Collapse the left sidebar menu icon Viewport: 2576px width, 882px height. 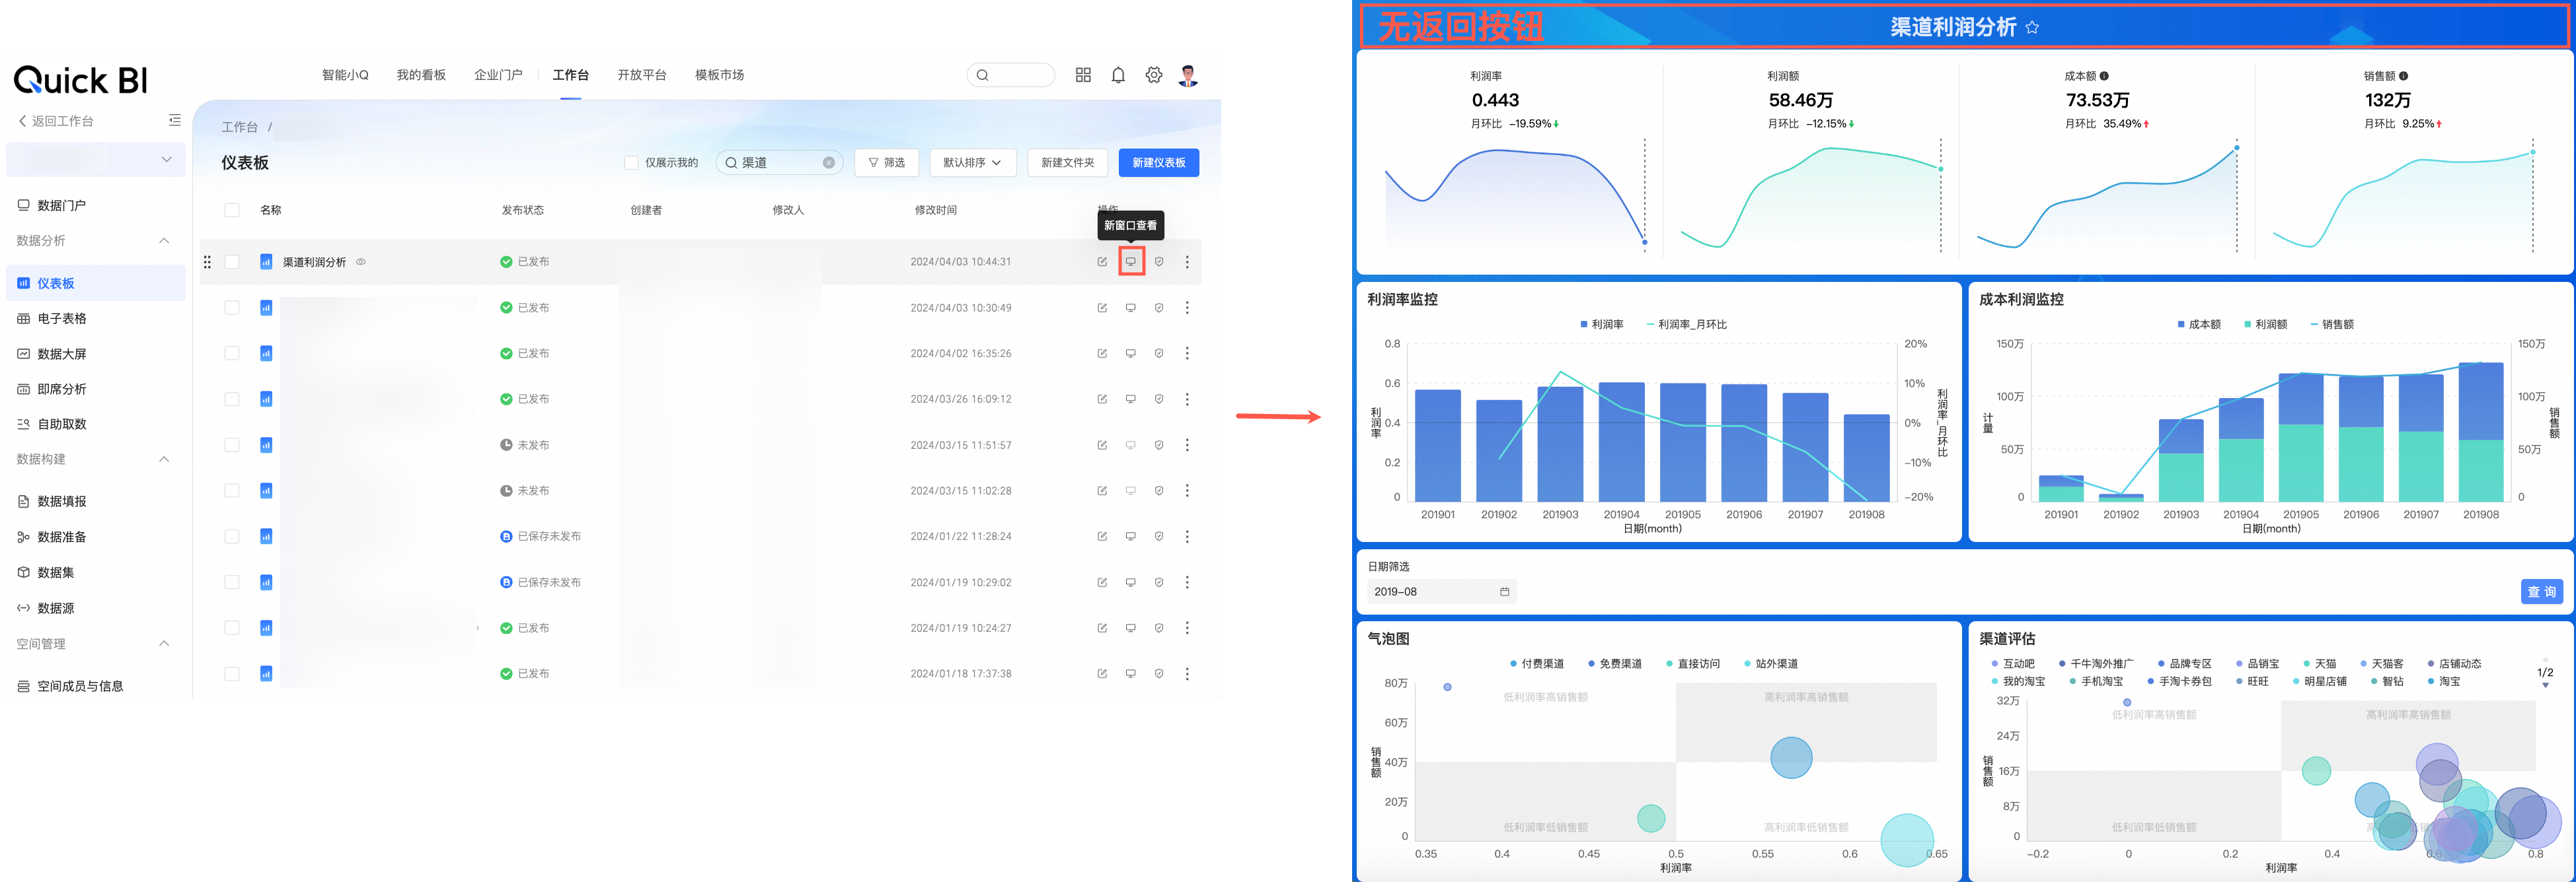[175, 120]
